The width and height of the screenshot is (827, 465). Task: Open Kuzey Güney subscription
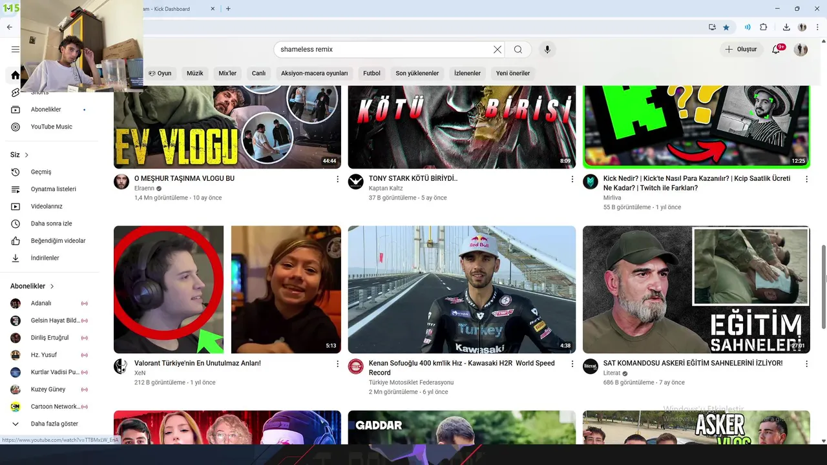(49, 389)
